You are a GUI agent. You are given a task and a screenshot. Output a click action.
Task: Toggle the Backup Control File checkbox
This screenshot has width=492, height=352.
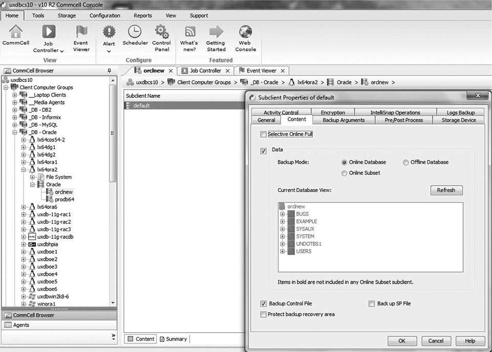(x=263, y=304)
